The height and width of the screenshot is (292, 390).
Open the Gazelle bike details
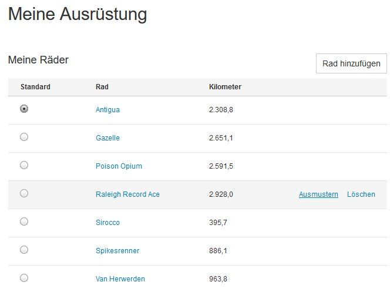coord(107,138)
